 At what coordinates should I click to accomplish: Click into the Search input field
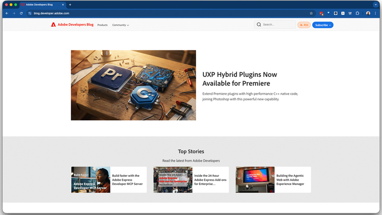point(278,24)
